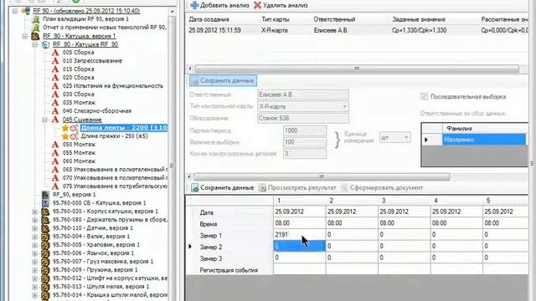Expand 95.760-030 Корпус катушки node
The image size is (536, 301).
(34, 212)
